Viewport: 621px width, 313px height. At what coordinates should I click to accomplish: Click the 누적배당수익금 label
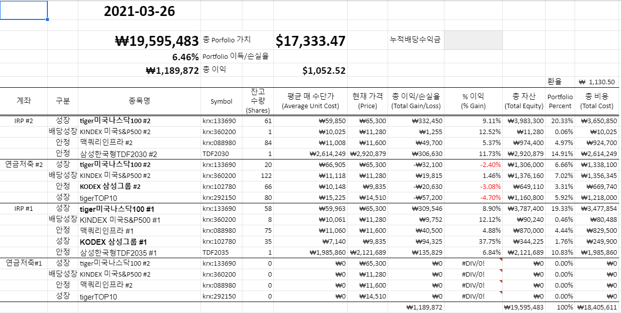pyautogui.click(x=415, y=40)
